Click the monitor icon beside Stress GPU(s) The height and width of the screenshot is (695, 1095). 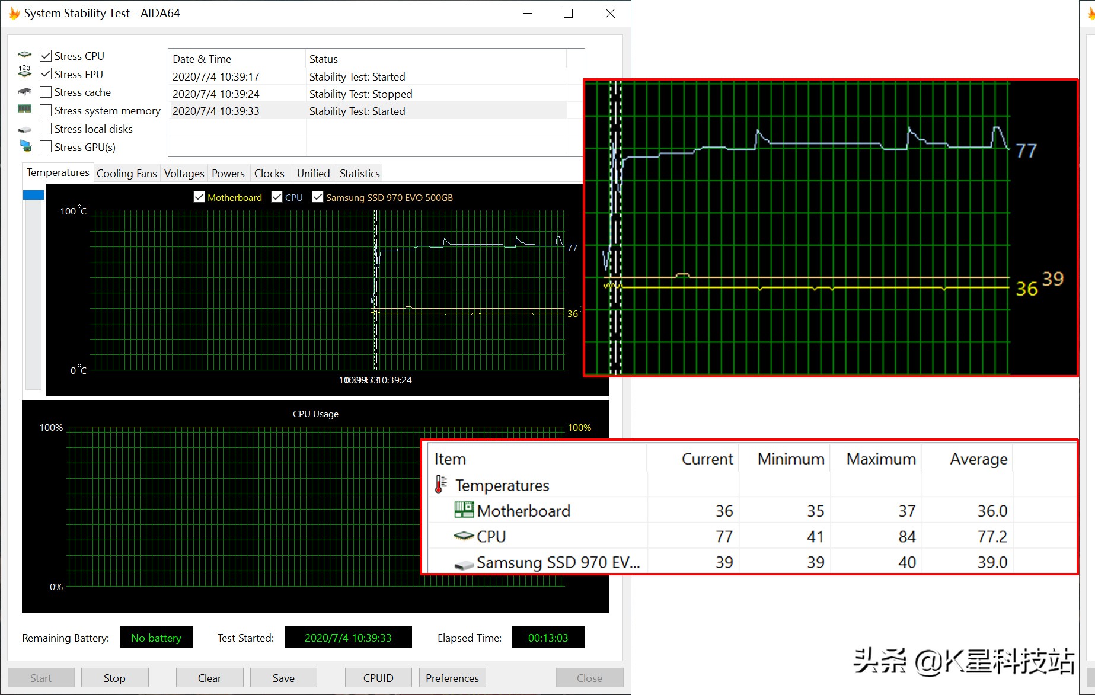pyautogui.click(x=25, y=146)
